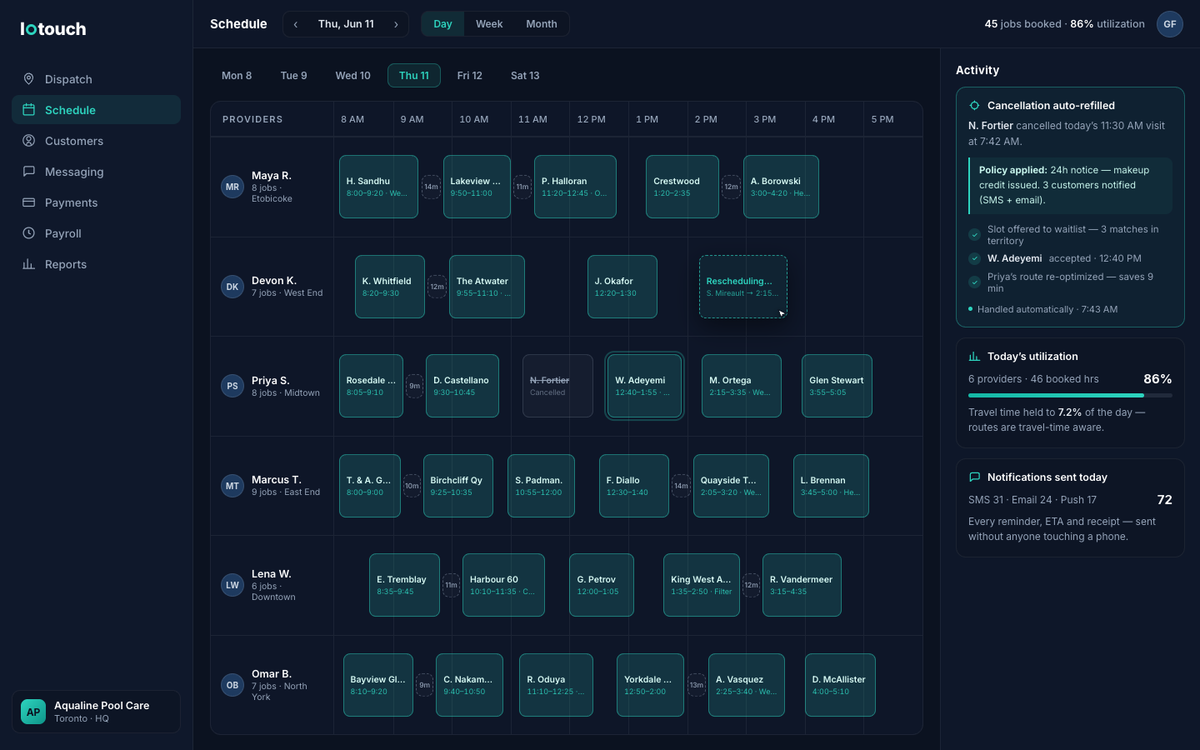This screenshot has height=750, width=1200.
Task: Open the Dispatch map-pin icon
Action: (28, 79)
